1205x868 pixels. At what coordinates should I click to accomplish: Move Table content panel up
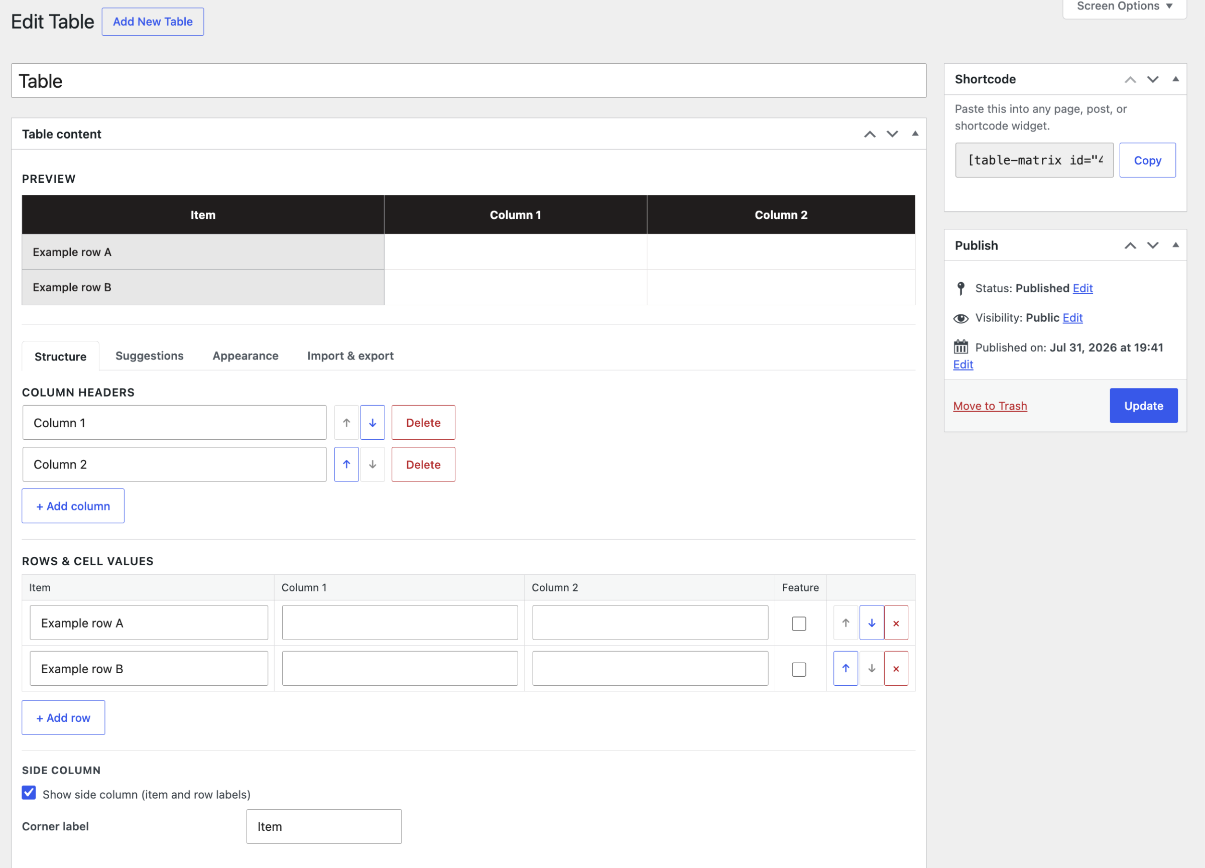click(870, 134)
